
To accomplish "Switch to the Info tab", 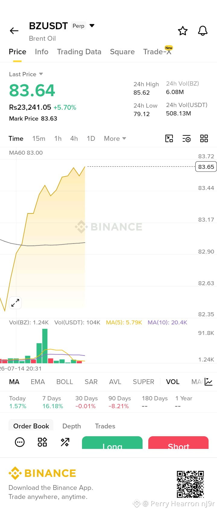I will click(x=42, y=52).
